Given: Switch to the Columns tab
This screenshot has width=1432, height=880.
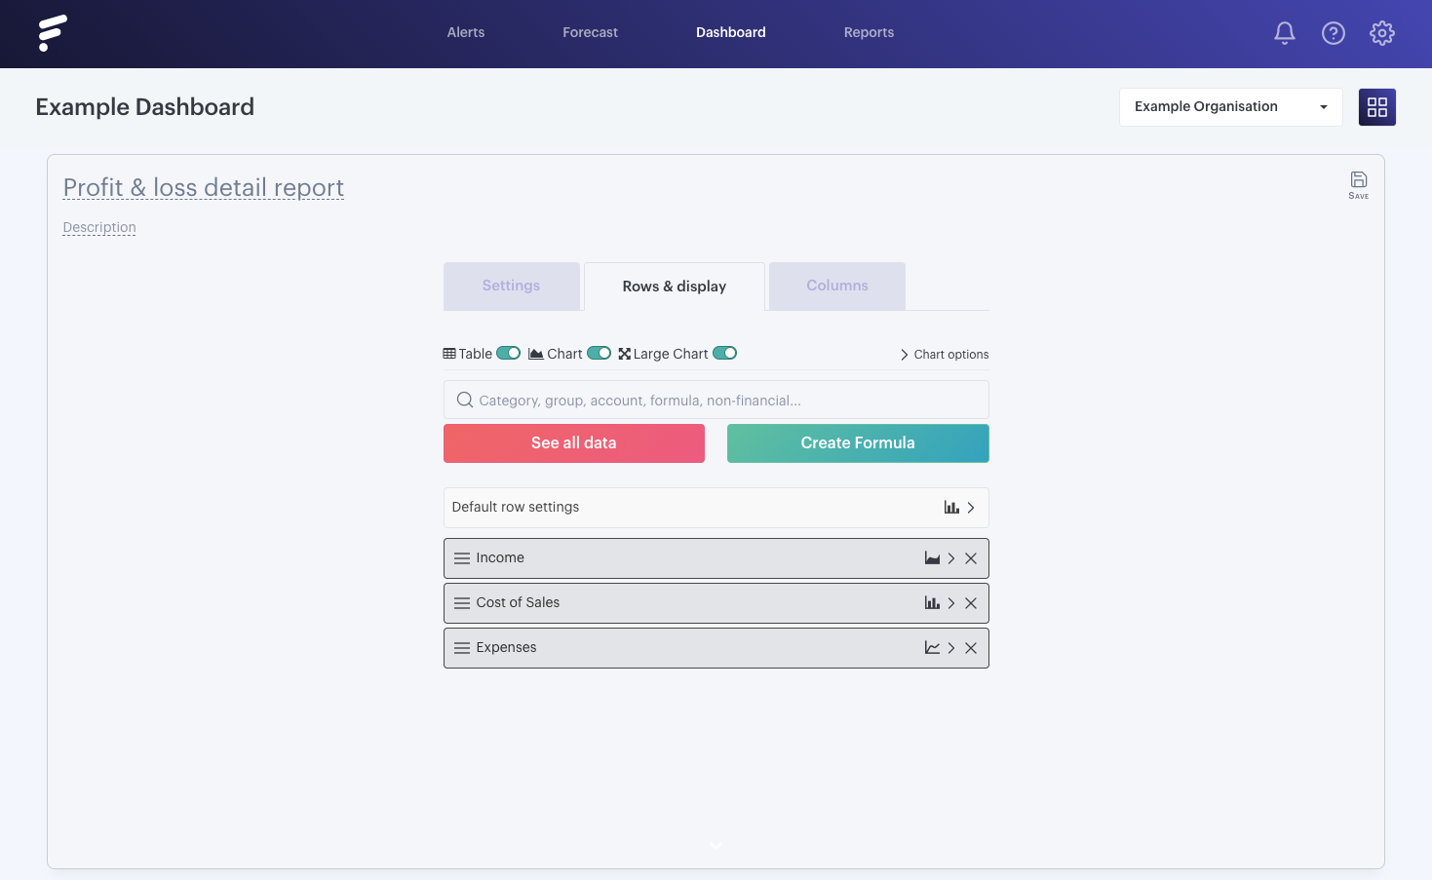Looking at the screenshot, I should (x=837, y=286).
